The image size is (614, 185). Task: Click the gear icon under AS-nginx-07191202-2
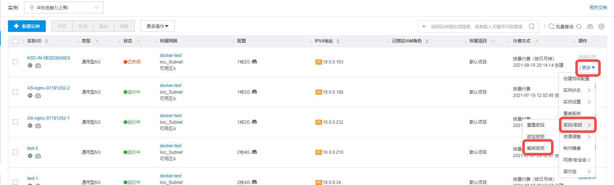pyautogui.click(x=30, y=95)
